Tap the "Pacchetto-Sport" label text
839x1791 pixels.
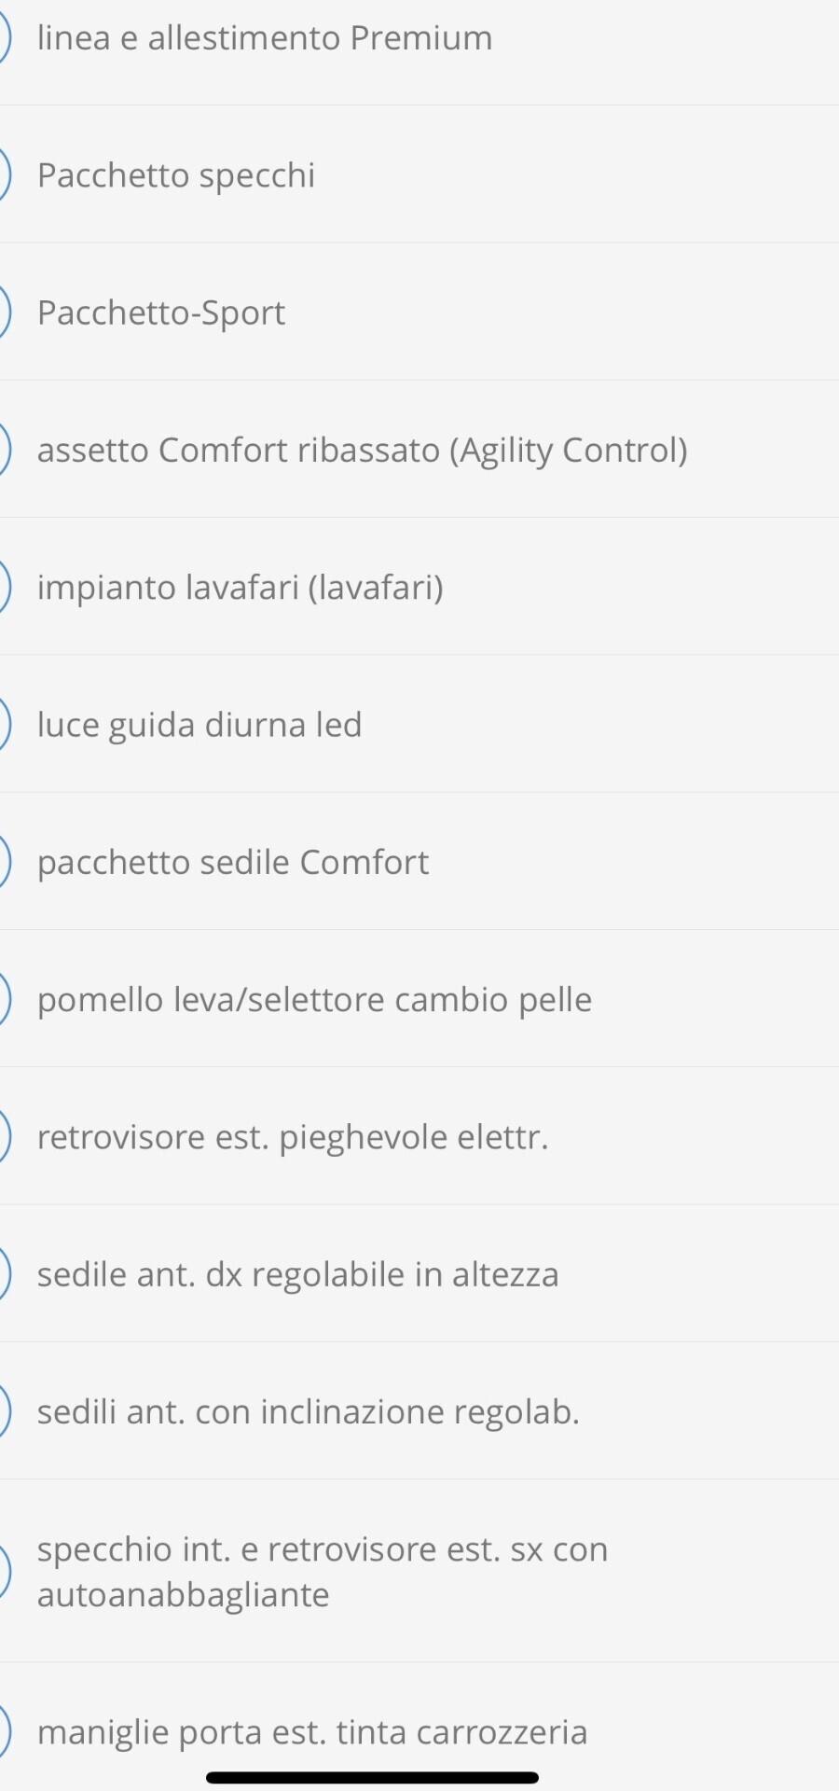[x=161, y=312]
